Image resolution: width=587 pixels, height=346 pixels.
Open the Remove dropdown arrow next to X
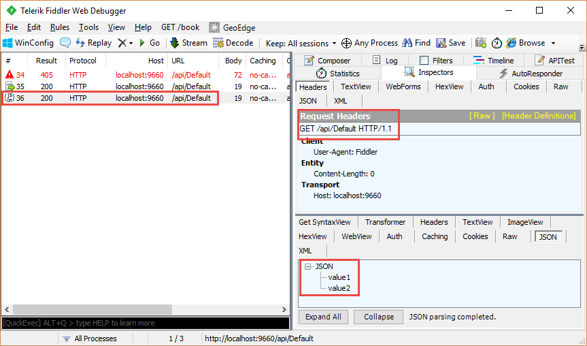(x=131, y=44)
